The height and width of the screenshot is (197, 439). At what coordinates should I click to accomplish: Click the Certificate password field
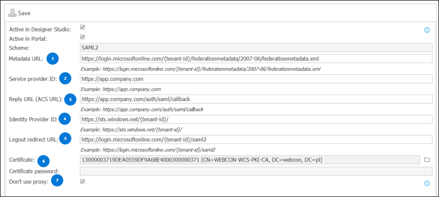(x=256, y=171)
